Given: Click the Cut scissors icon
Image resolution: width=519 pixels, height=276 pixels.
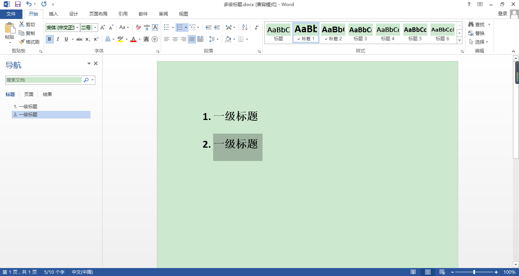Looking at the screenshot, I should (x=22, y=24).
